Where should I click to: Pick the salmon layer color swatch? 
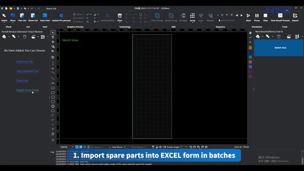[x=250, y=62]
